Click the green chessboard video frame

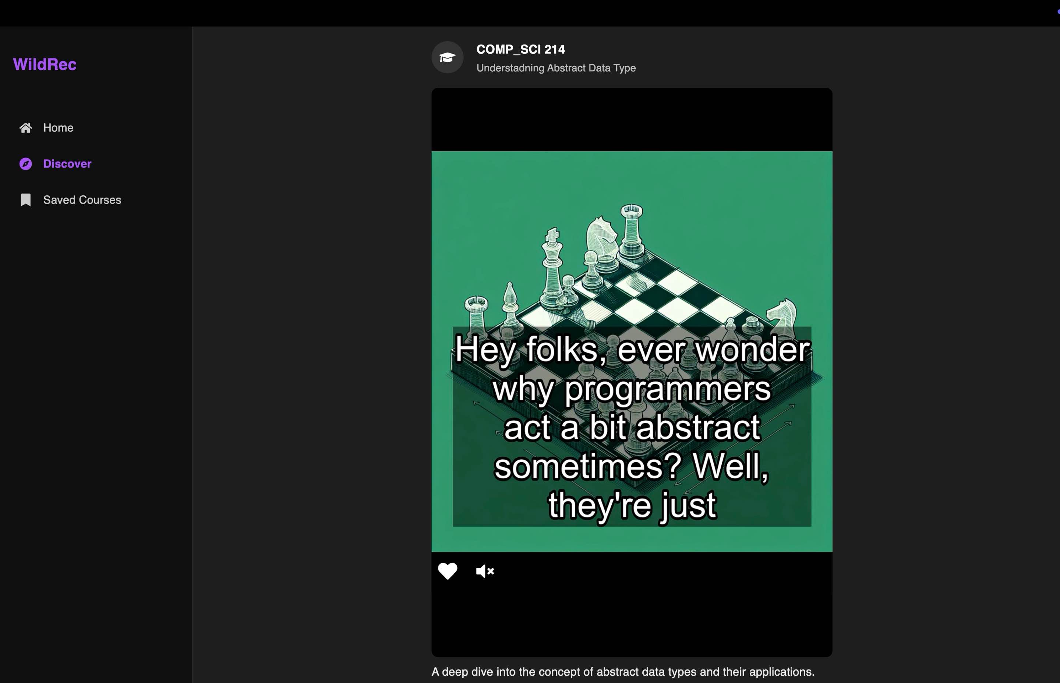pos(632,352)
